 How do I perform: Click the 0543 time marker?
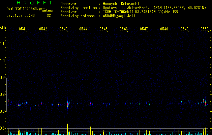pyautogui.click(x=63, y=29)
